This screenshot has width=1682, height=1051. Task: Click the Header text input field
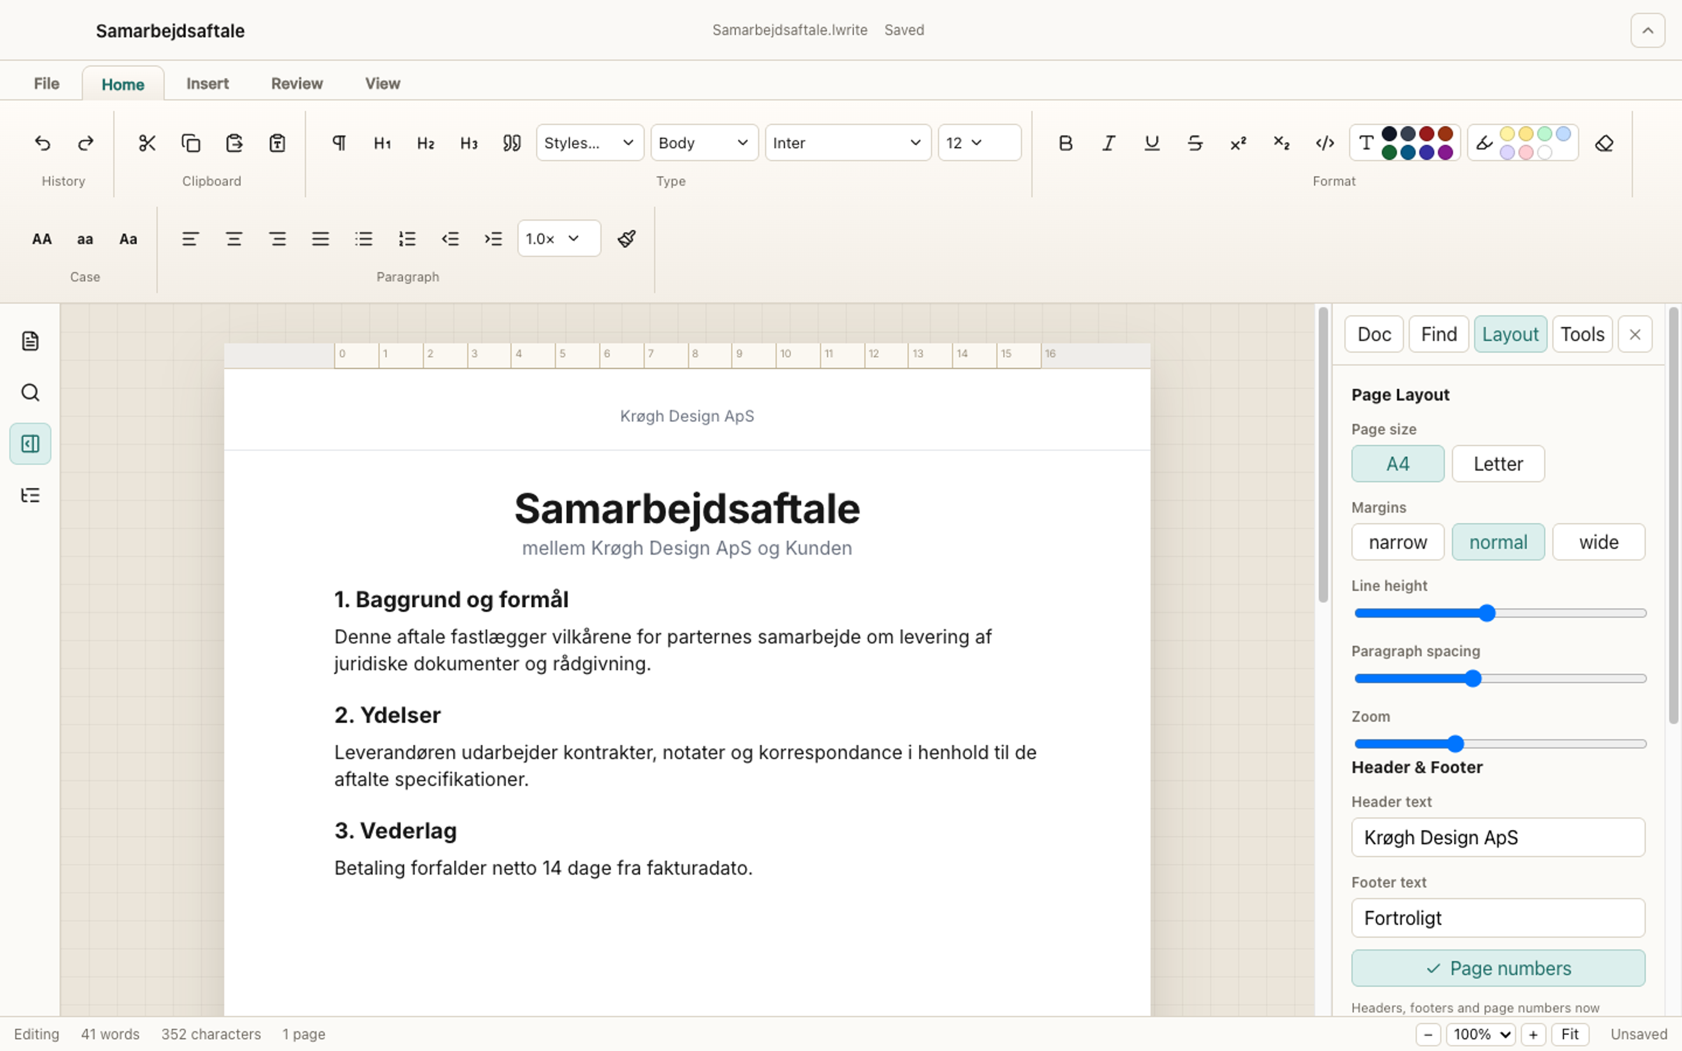[x=1498, y=838]
